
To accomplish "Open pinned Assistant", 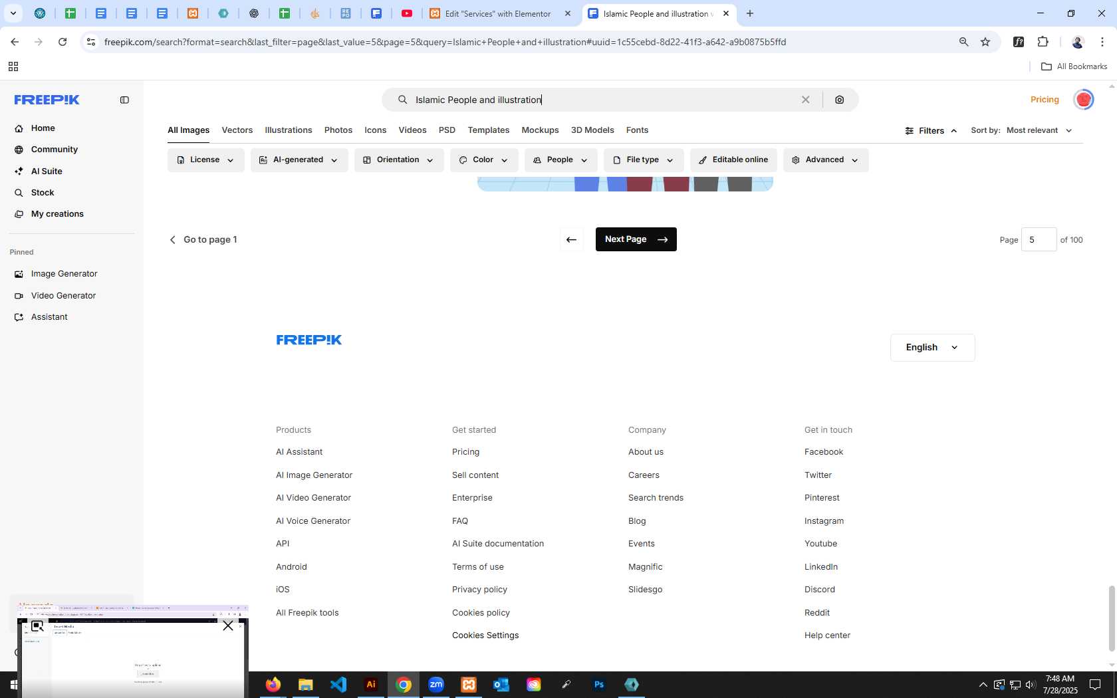I will (x=49, y=317).
